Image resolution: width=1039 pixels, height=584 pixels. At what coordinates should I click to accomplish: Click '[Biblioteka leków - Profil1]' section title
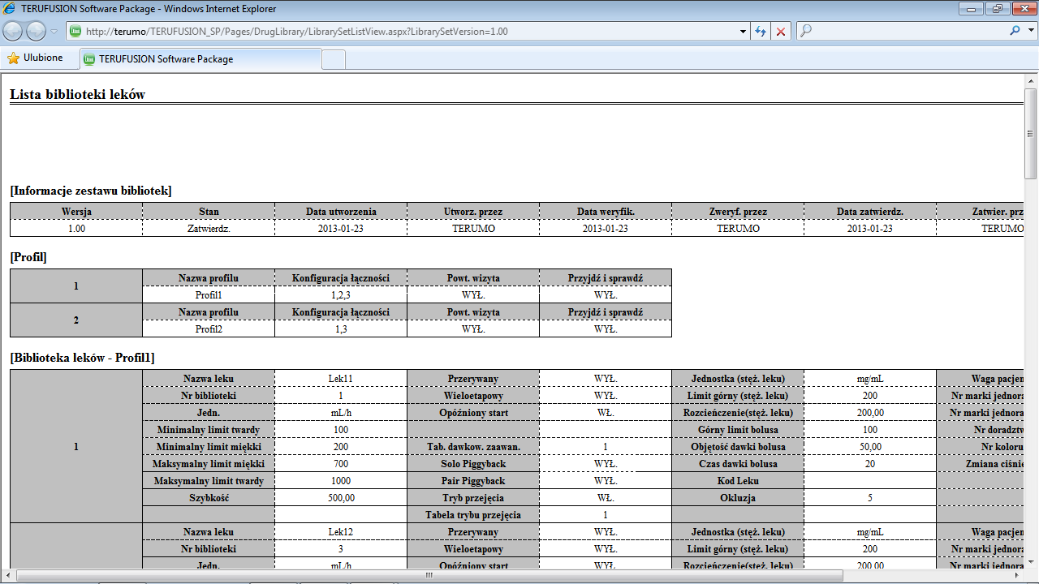pos(82,358)
